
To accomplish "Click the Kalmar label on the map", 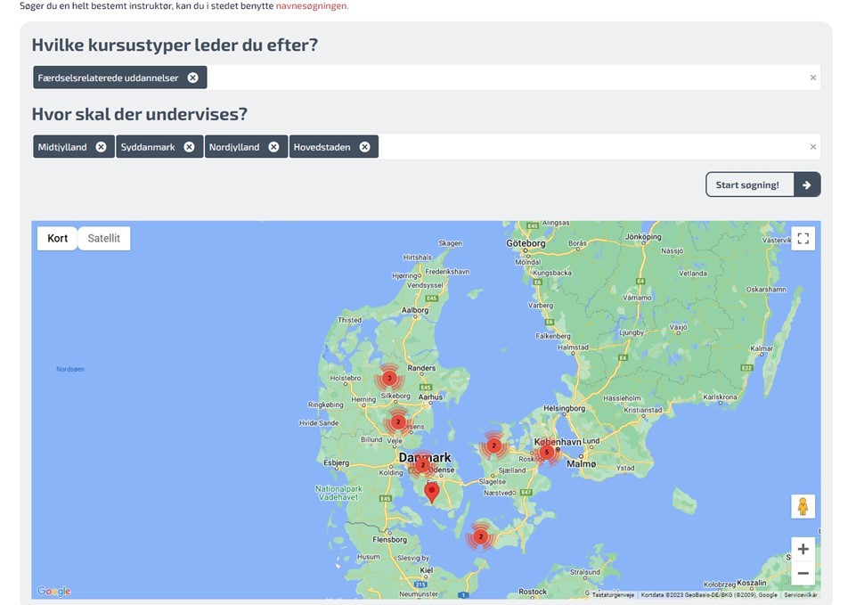I will (x=762, y=347).
